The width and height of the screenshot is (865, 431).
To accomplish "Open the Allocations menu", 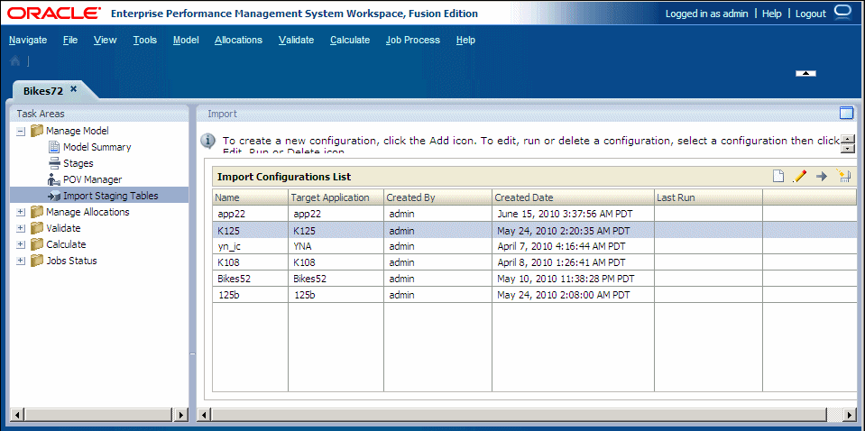I will click(x=238, y=40).
